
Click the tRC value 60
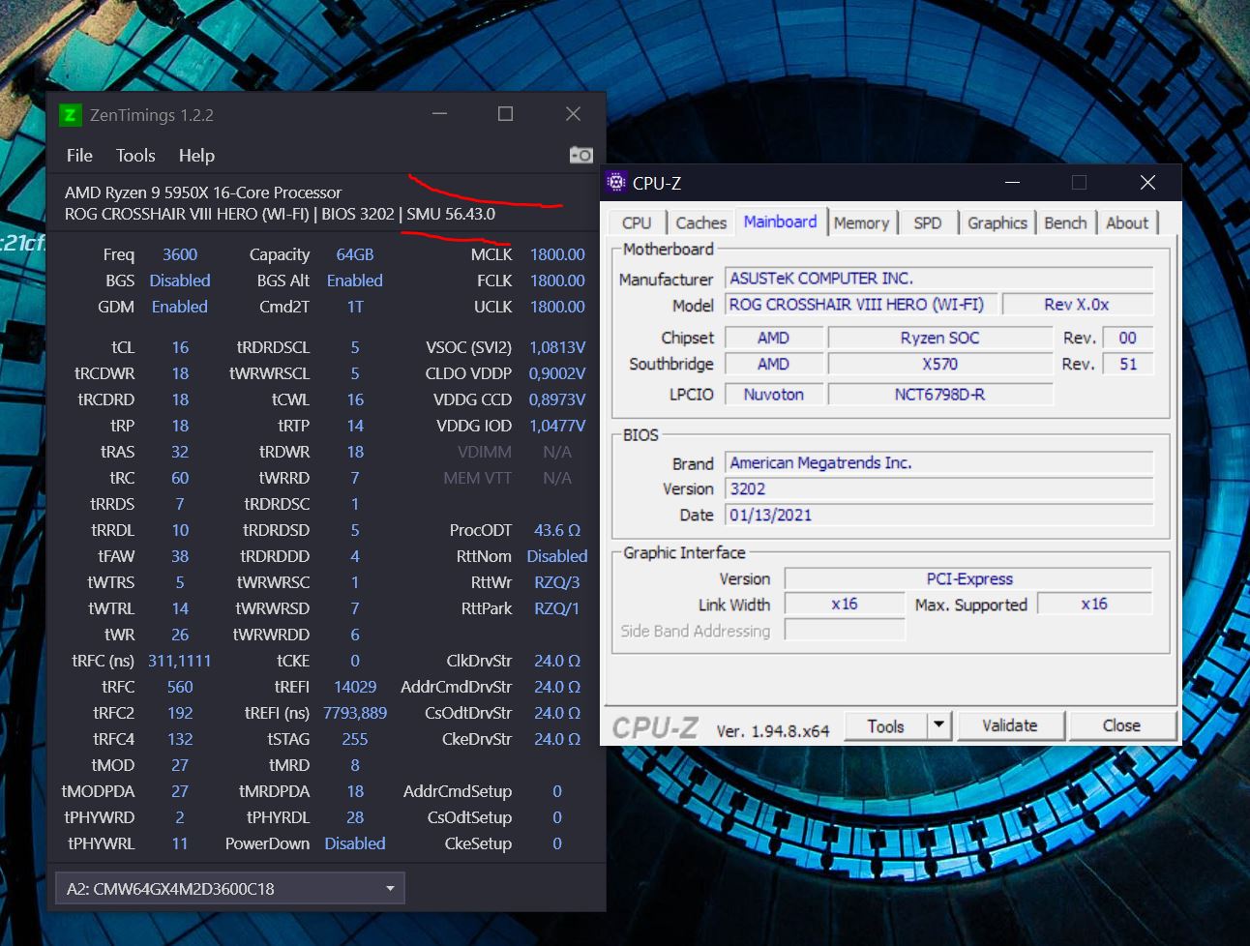[180, 478]
